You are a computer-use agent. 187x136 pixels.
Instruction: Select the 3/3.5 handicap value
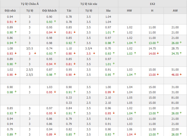point(29,48)
